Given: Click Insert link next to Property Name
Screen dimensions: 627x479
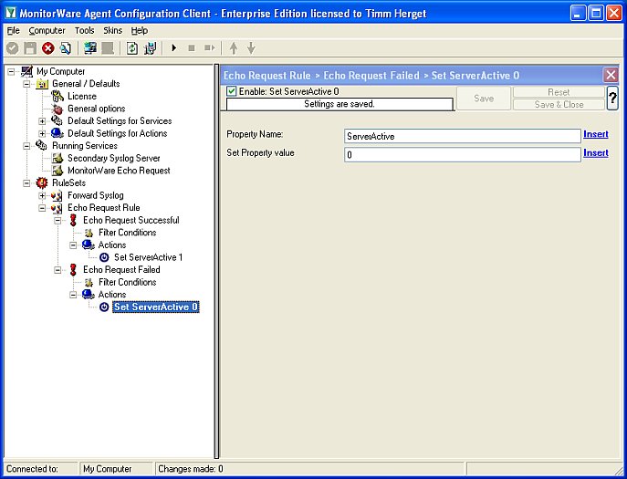Looking at the screenshot, I should 595,134.
